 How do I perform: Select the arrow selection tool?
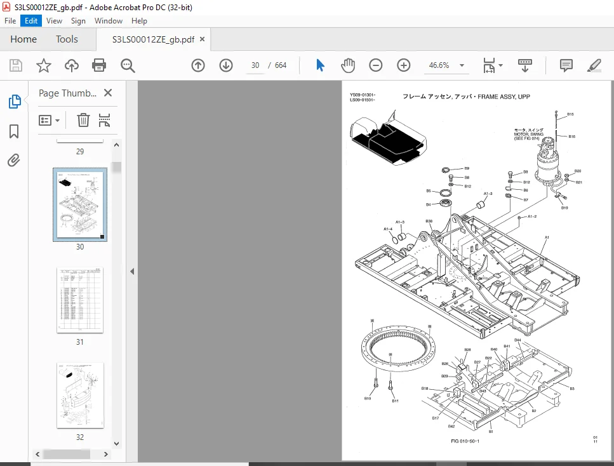(x=320, y=65)
